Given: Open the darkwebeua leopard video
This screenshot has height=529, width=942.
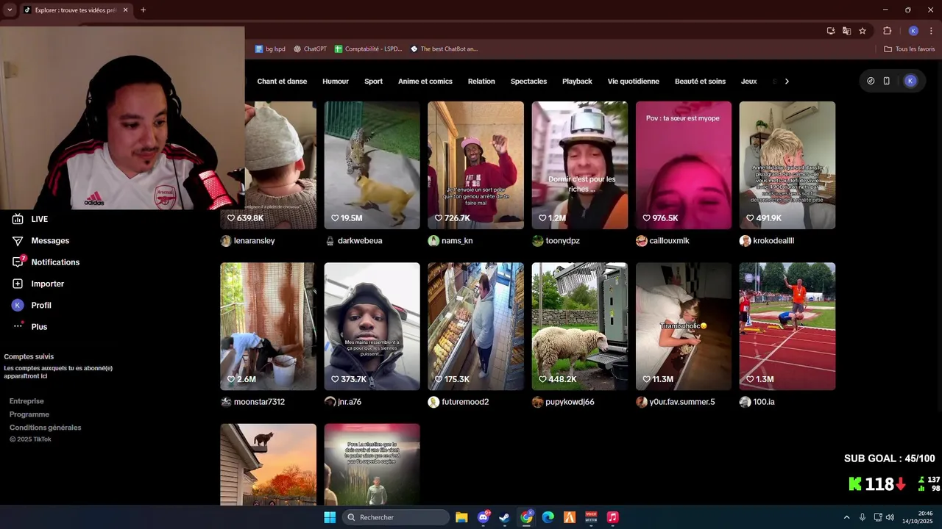Looking at the screenshot, I should [x=372, y=165].
